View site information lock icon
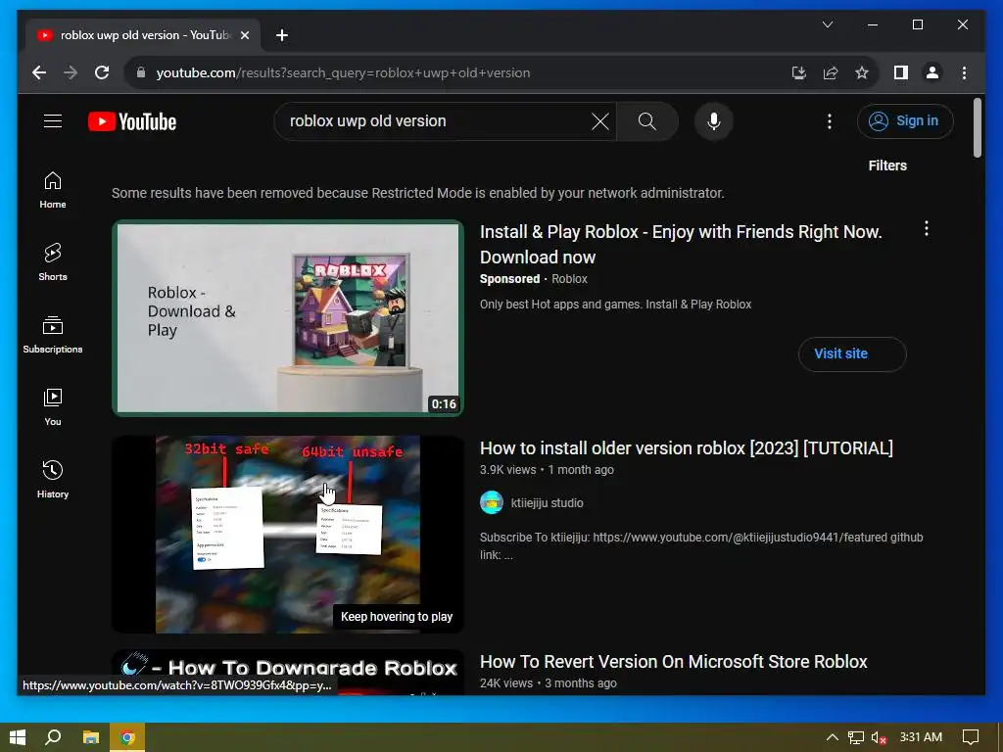The width and height of the screenshot is (1003, 752). pyautogui.click(x=141, y=72)
